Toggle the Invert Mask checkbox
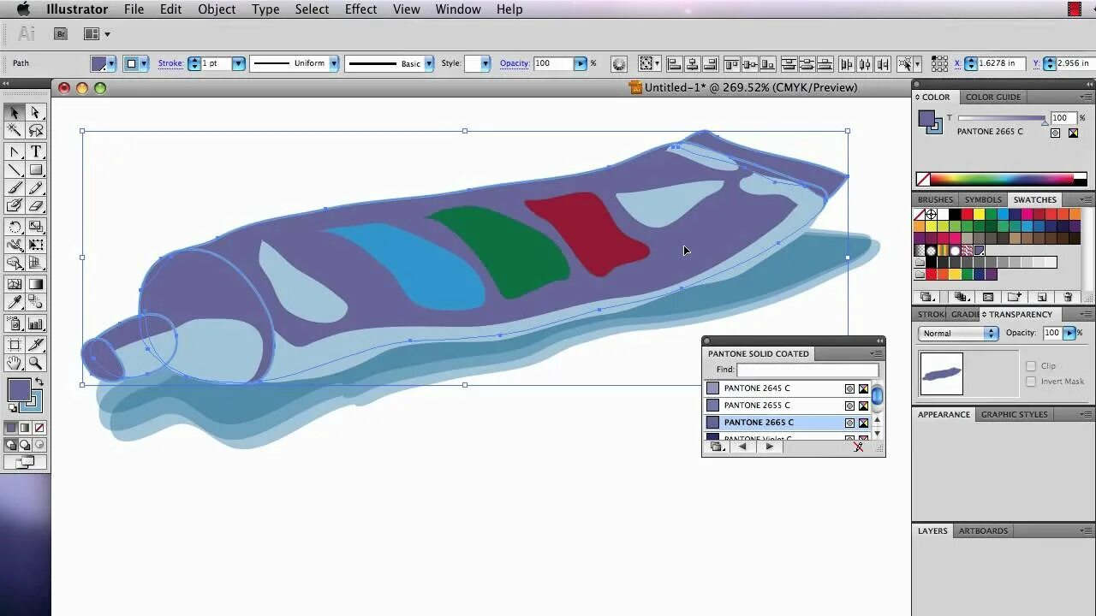Image resolution: width=1096 pixels, height=616 pixels. 1031,382
